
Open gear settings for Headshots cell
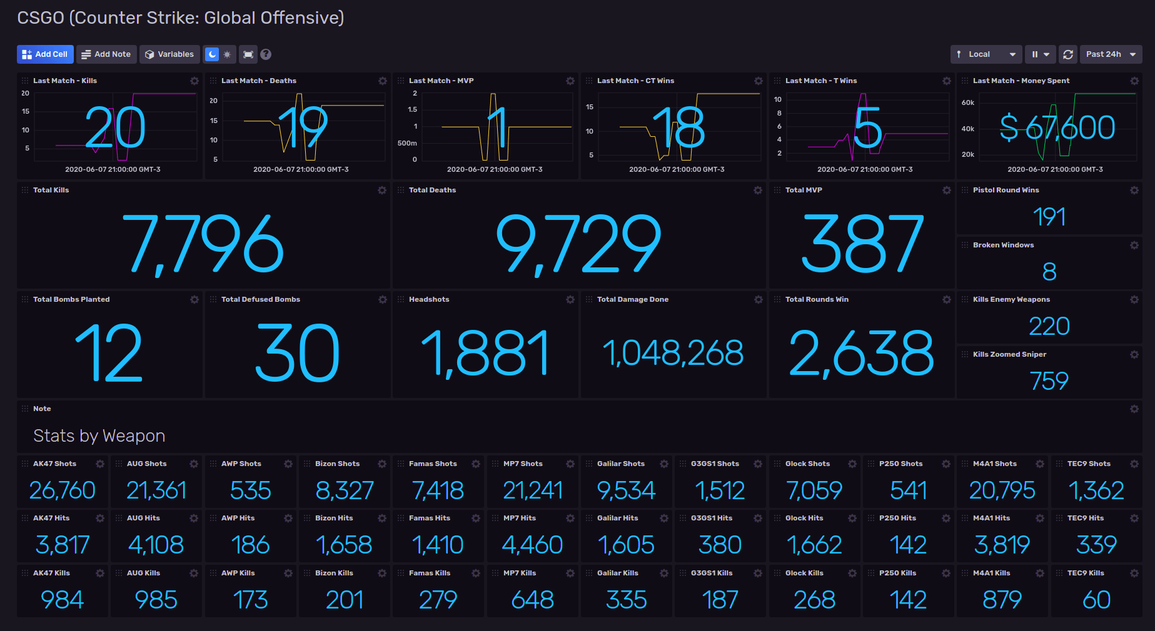point(570,299)
